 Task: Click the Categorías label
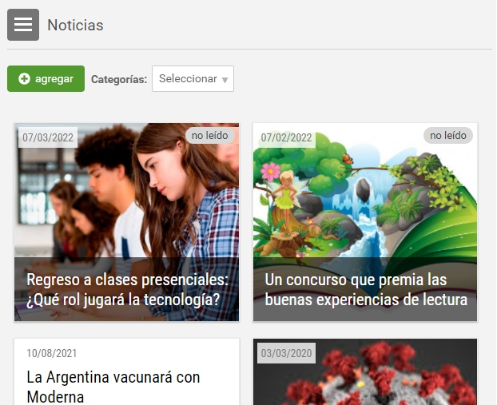pyautogui.click(x=119, y=80)
